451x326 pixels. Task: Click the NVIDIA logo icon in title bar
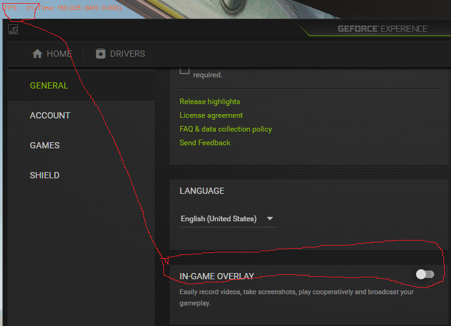pyautogui.click(x=13, y=29)
